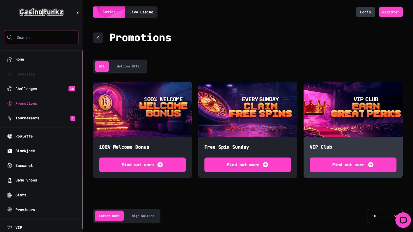The height and width of the screenshot is (232, 413).
Task: Click Find out more under VIP Club
Action: [353, 165]
